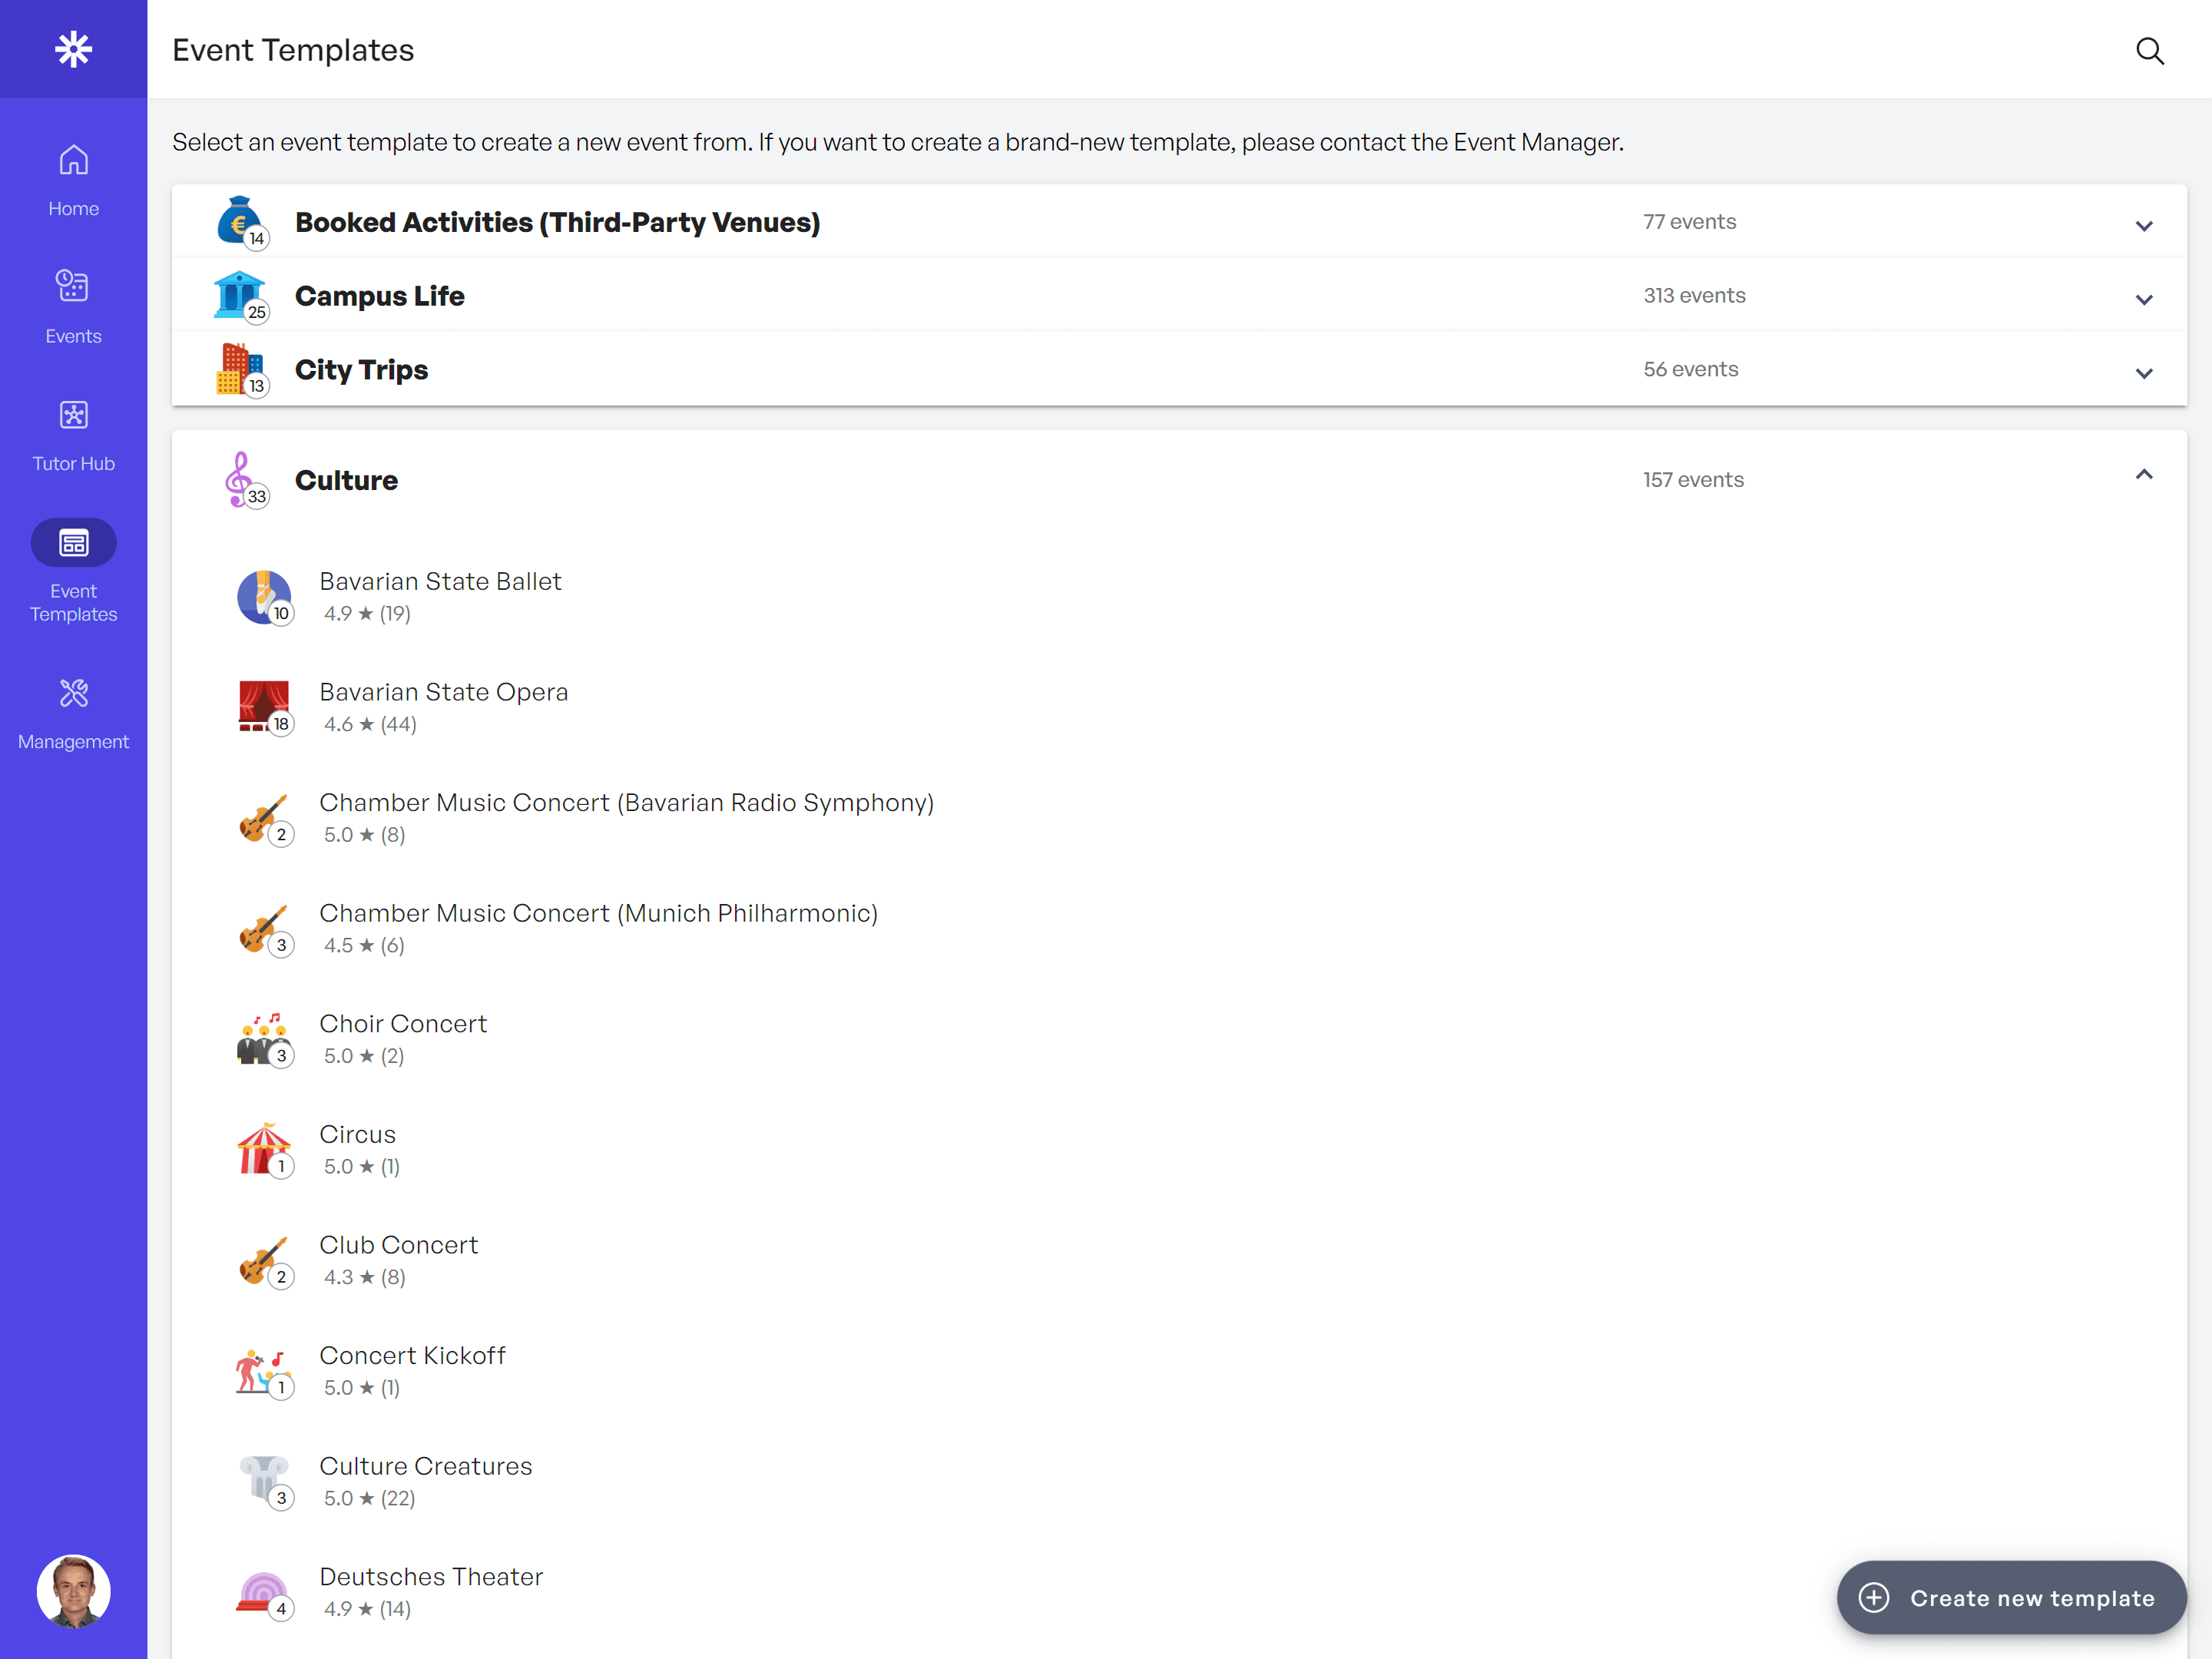This screenshot has width=2212, height=1659.
Task: Open the Management section
Action: (x=73, y=712)
